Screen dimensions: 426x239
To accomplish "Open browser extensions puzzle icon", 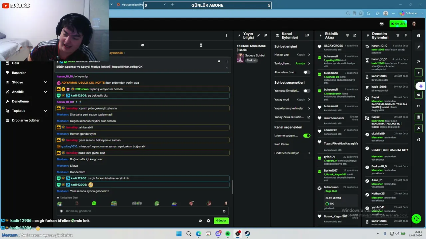I will point(368,13).
